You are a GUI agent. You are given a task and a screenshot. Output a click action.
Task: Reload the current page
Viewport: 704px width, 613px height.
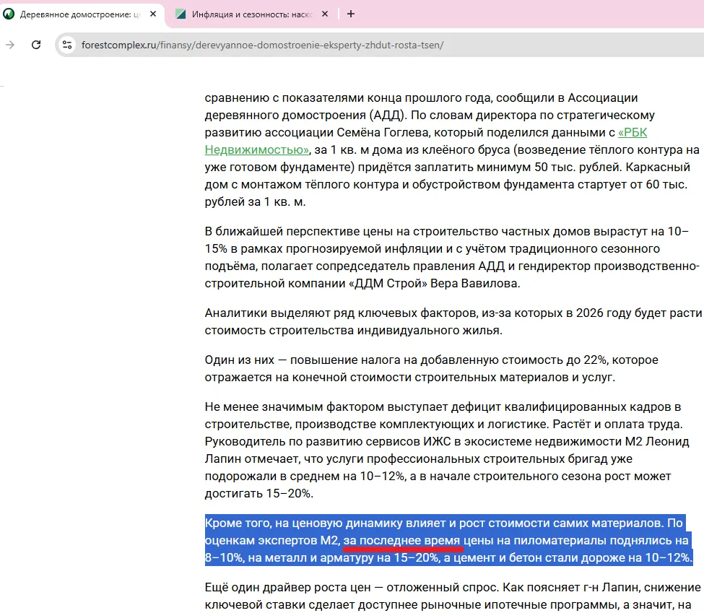tap(36, 45)
